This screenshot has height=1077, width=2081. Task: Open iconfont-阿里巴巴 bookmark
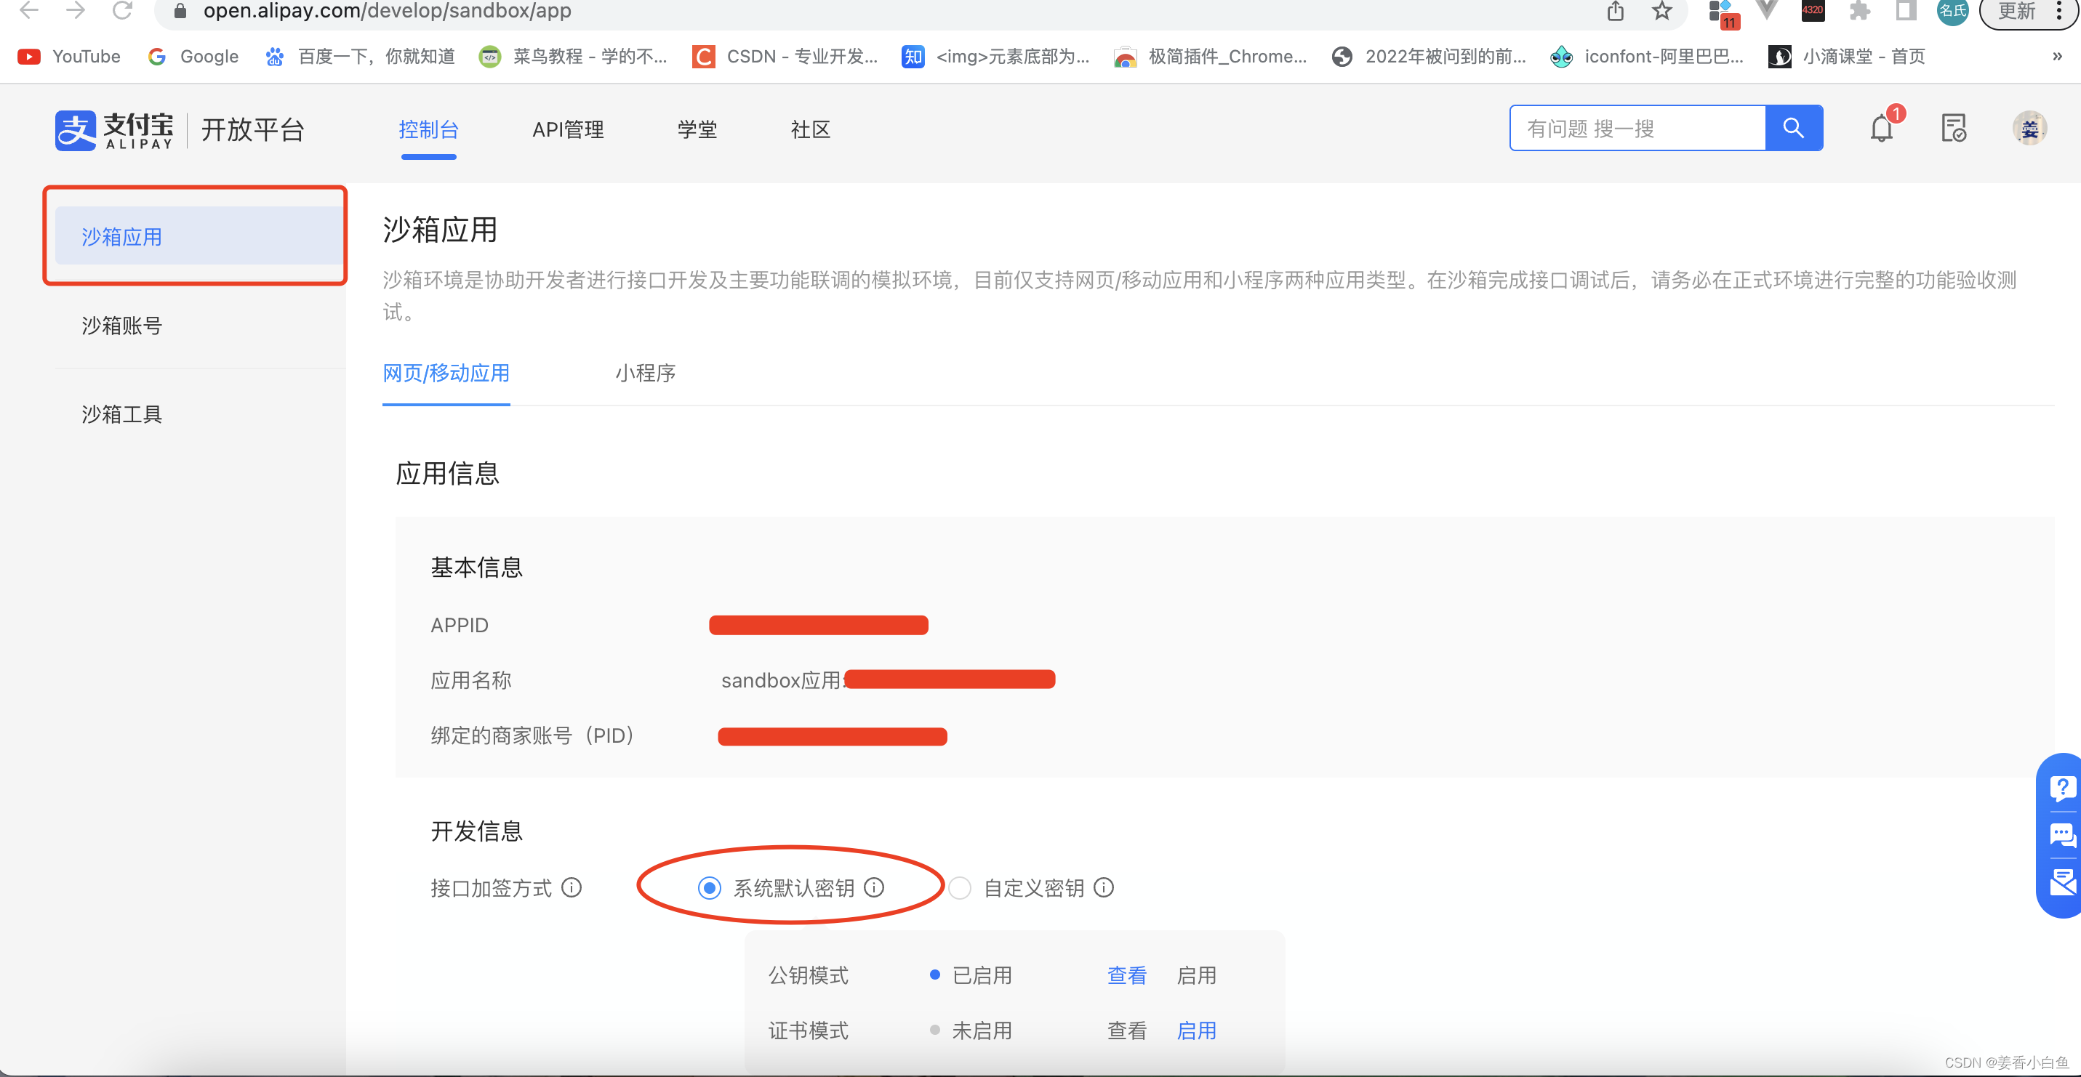click(1648, 57)
